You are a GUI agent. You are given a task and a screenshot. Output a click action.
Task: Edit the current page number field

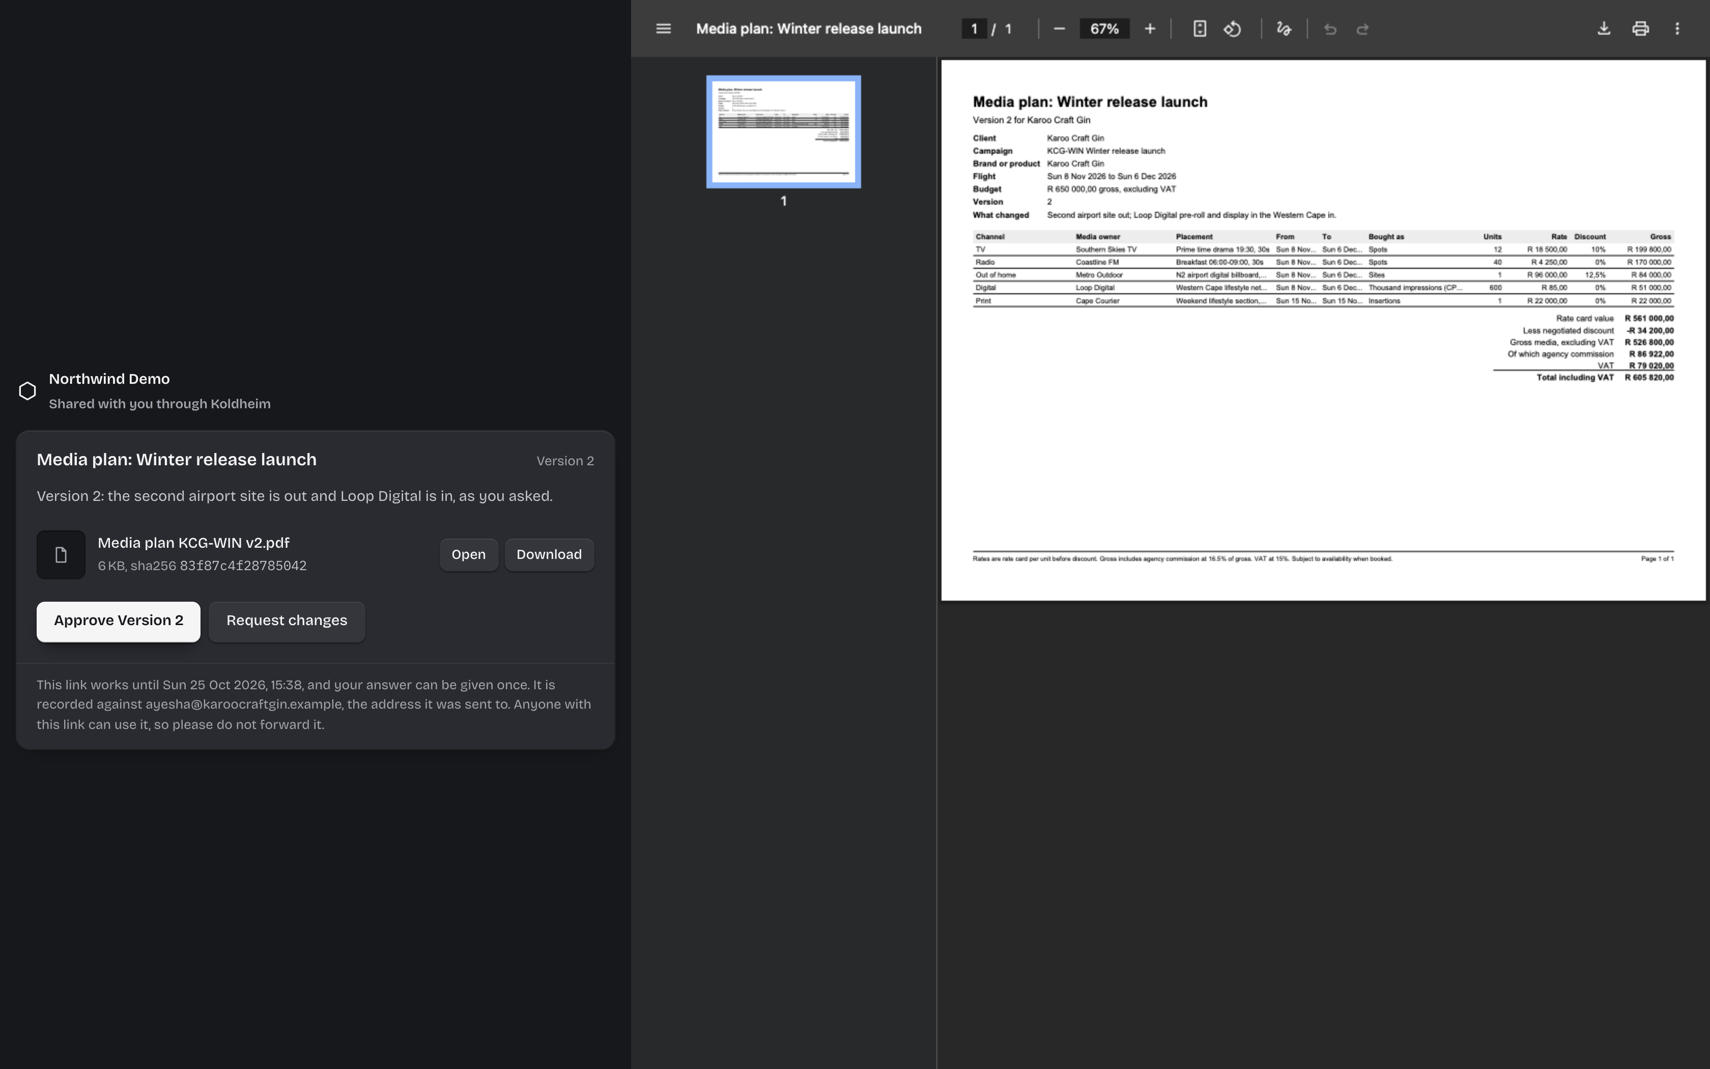[974, 29]
